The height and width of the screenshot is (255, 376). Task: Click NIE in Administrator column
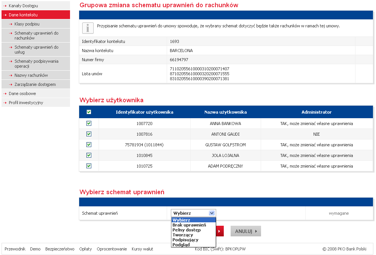pos(317,134)
